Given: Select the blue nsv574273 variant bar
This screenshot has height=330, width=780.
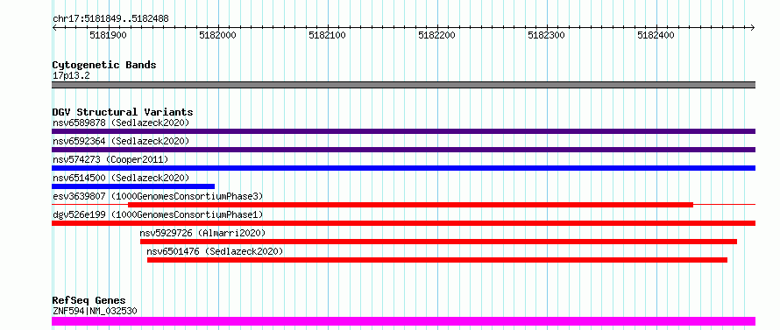Looking at the screenshot, I should click(x=403, y=168).
